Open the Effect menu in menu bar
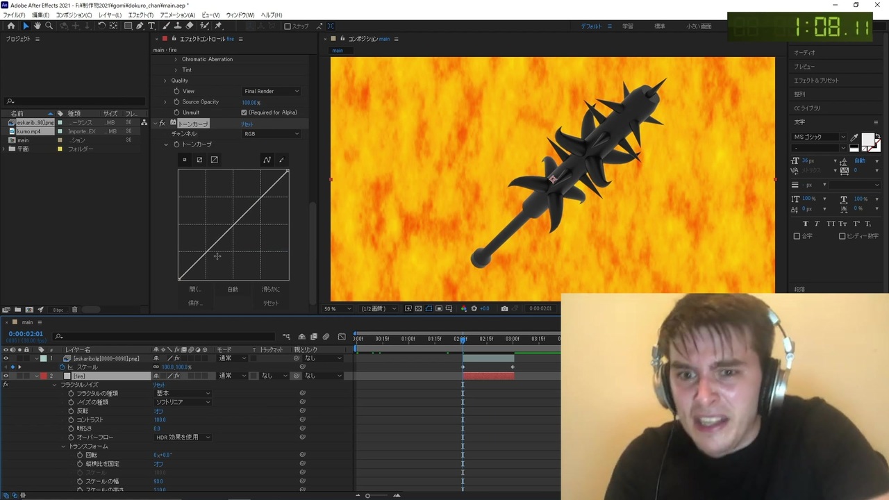This screenshot has height=500, width=889. click(141, 15)
